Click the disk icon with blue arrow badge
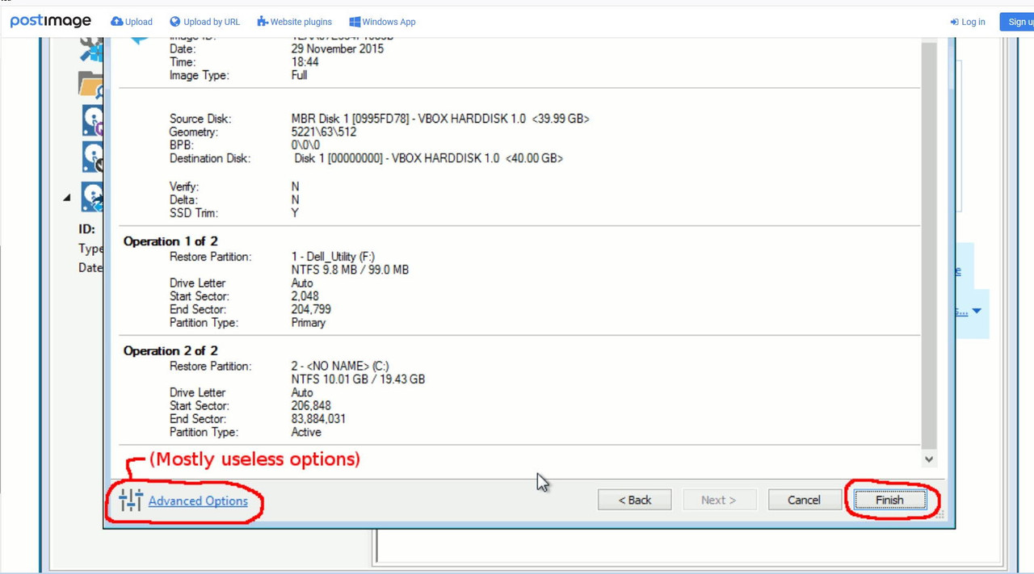This screenshot has height=574, width=1034. pos(93,196)
